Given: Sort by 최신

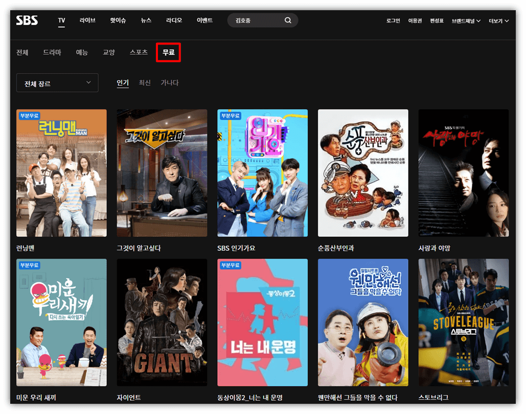Looking at the screenshot, I should point(145,83).
